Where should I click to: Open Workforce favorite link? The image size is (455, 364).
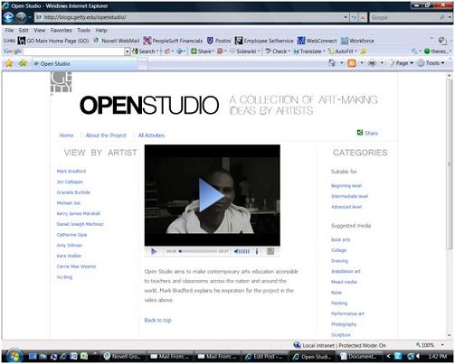tap(357, 41)
